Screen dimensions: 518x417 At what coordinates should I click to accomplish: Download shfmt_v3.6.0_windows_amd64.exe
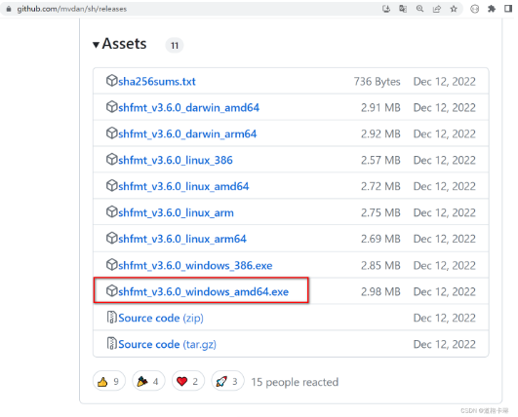pyautogui.click(x=204, y=291)
